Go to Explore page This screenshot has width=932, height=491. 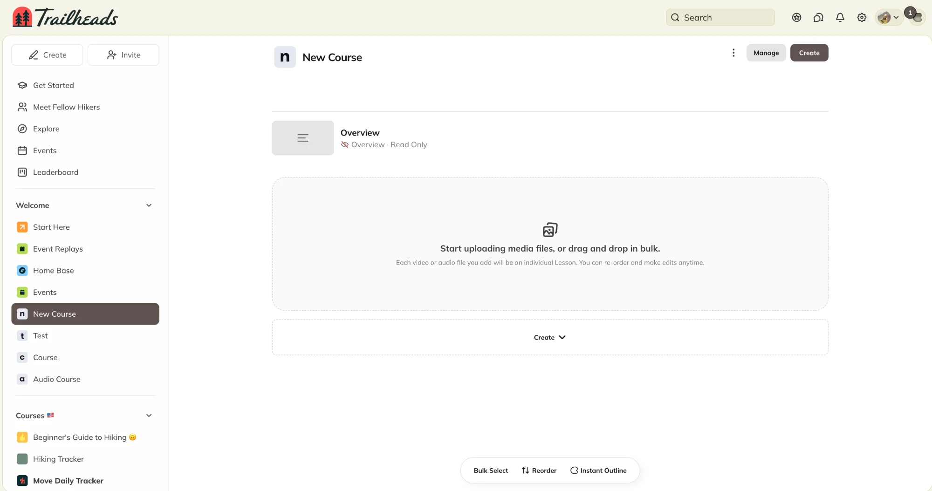[x=85, y=129]
